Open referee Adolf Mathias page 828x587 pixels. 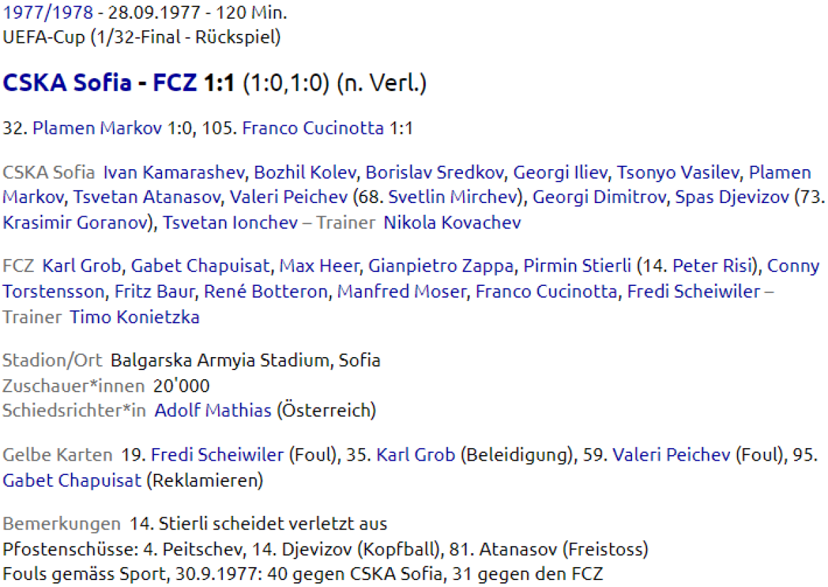[x=213, y=410]
